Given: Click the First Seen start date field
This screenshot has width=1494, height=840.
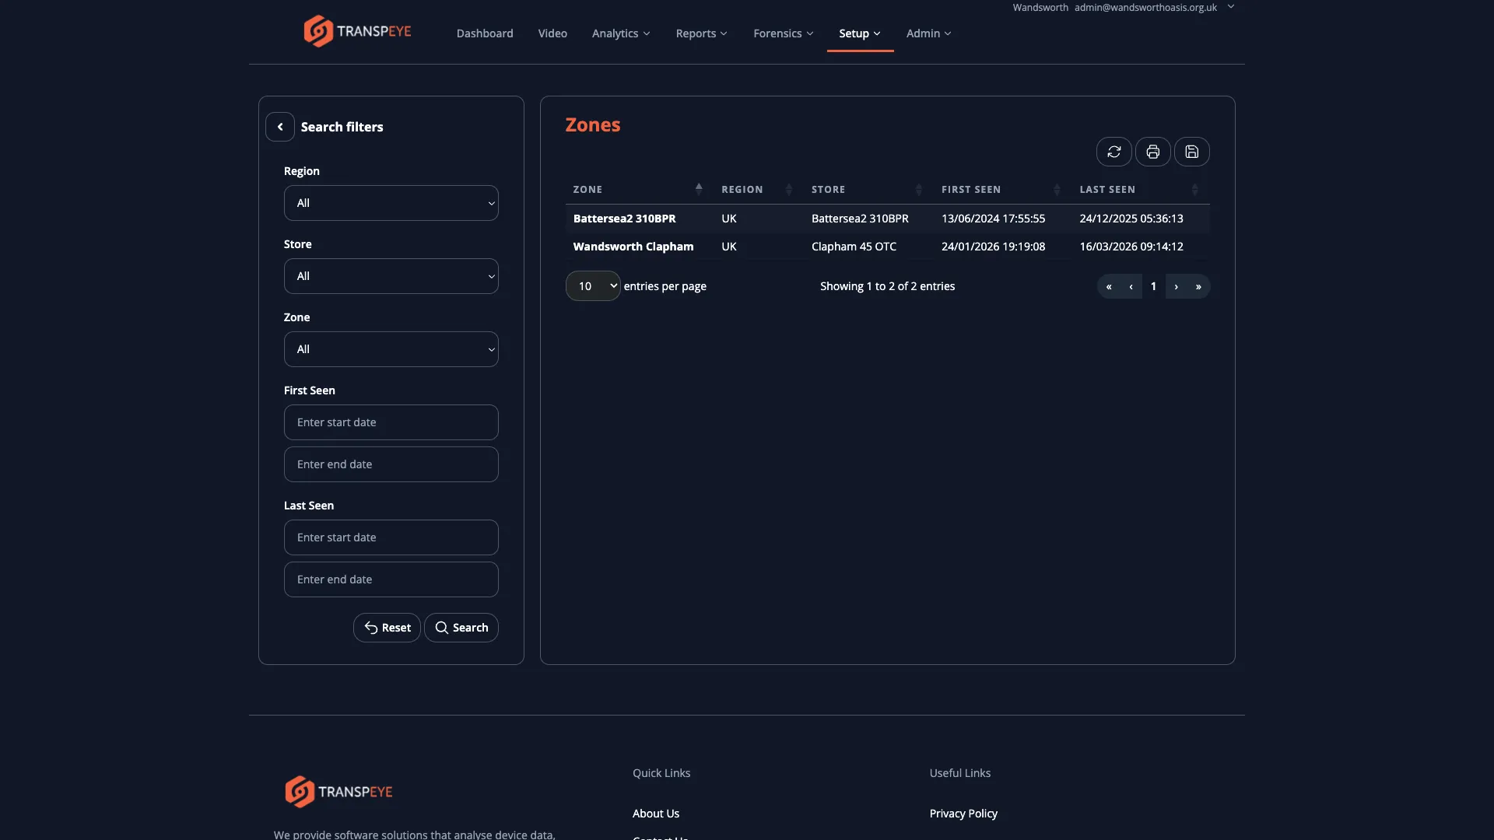Looking at the screenshot, I should [x=391, y=422].
